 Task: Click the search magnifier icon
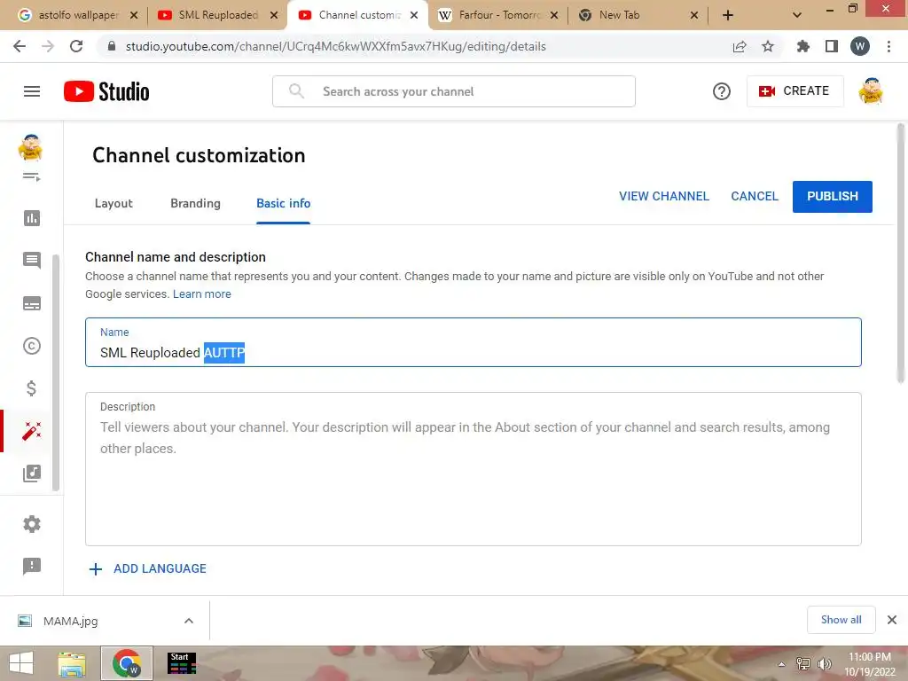click(296, 91)
